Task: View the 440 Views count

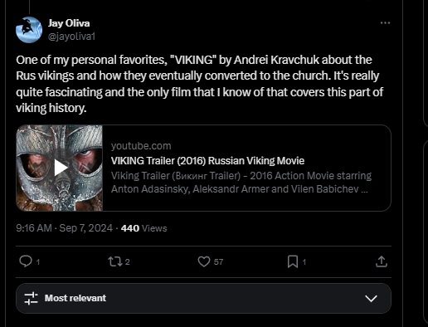Action: coord(143,228)
